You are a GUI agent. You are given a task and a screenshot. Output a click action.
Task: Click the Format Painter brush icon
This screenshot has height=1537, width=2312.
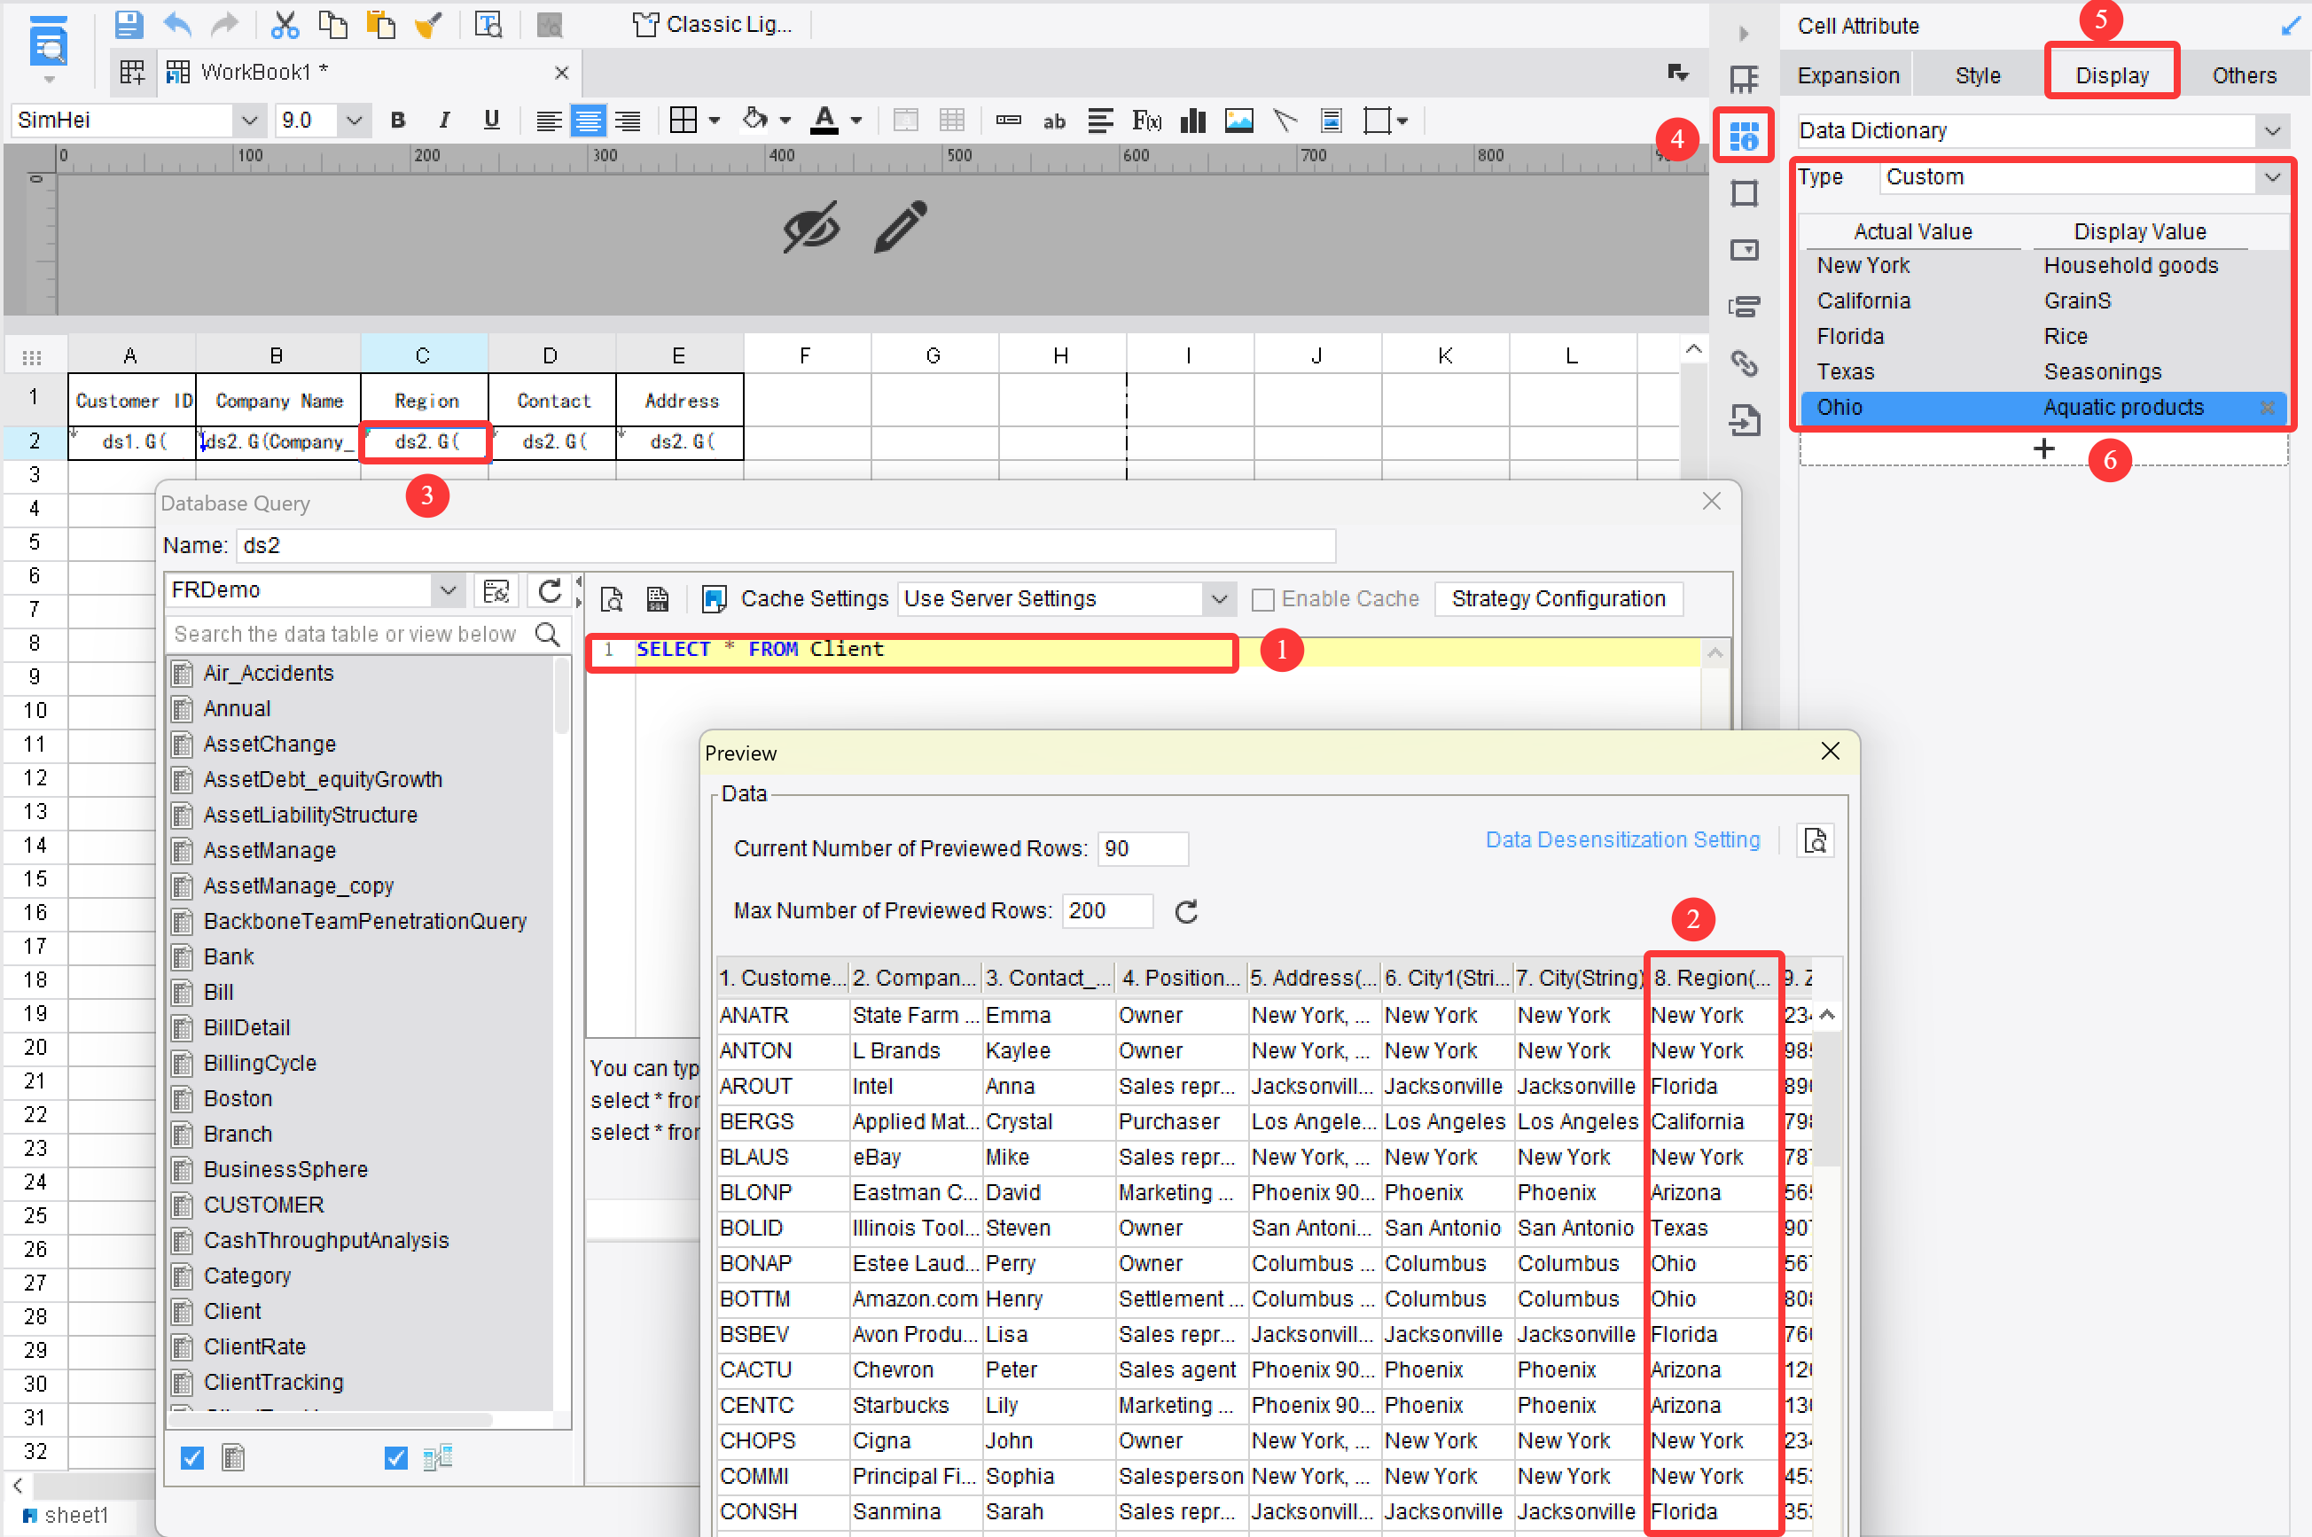point(428,25)
